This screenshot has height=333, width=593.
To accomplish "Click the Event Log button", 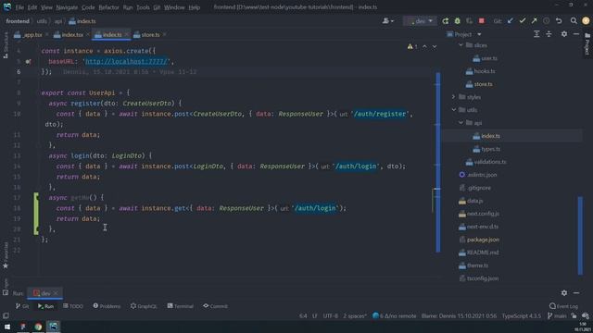I will tap(563, 306).
